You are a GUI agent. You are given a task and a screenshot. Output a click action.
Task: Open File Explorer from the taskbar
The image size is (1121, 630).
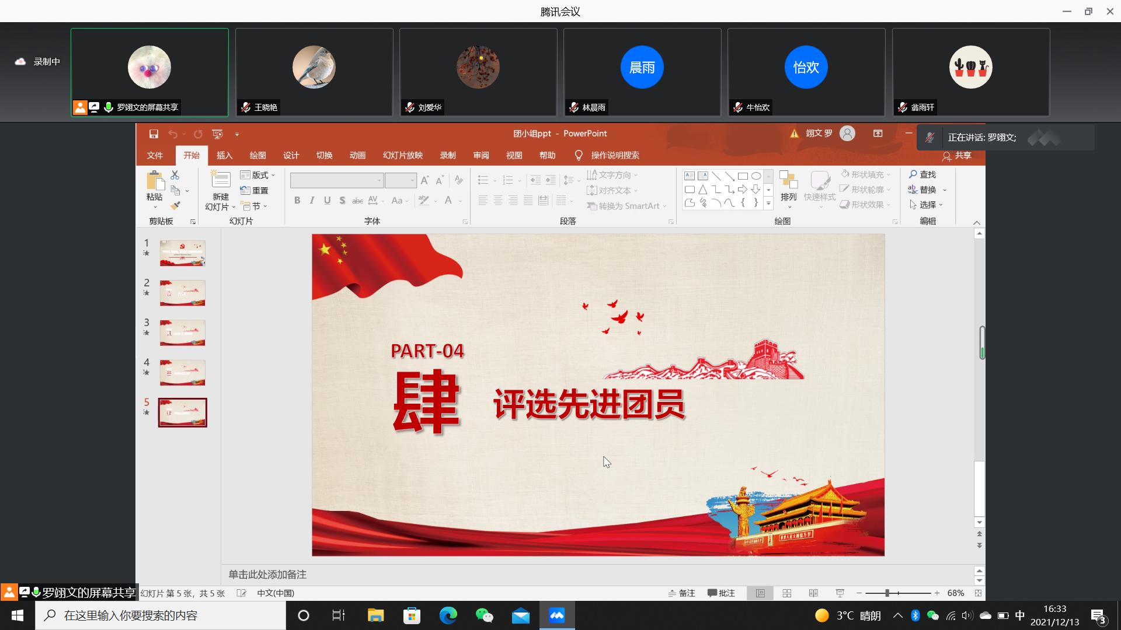pos(375,615)
